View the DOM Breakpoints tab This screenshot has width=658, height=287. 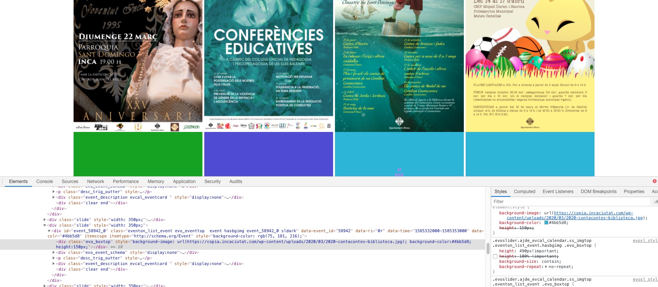tap(599, 192)
